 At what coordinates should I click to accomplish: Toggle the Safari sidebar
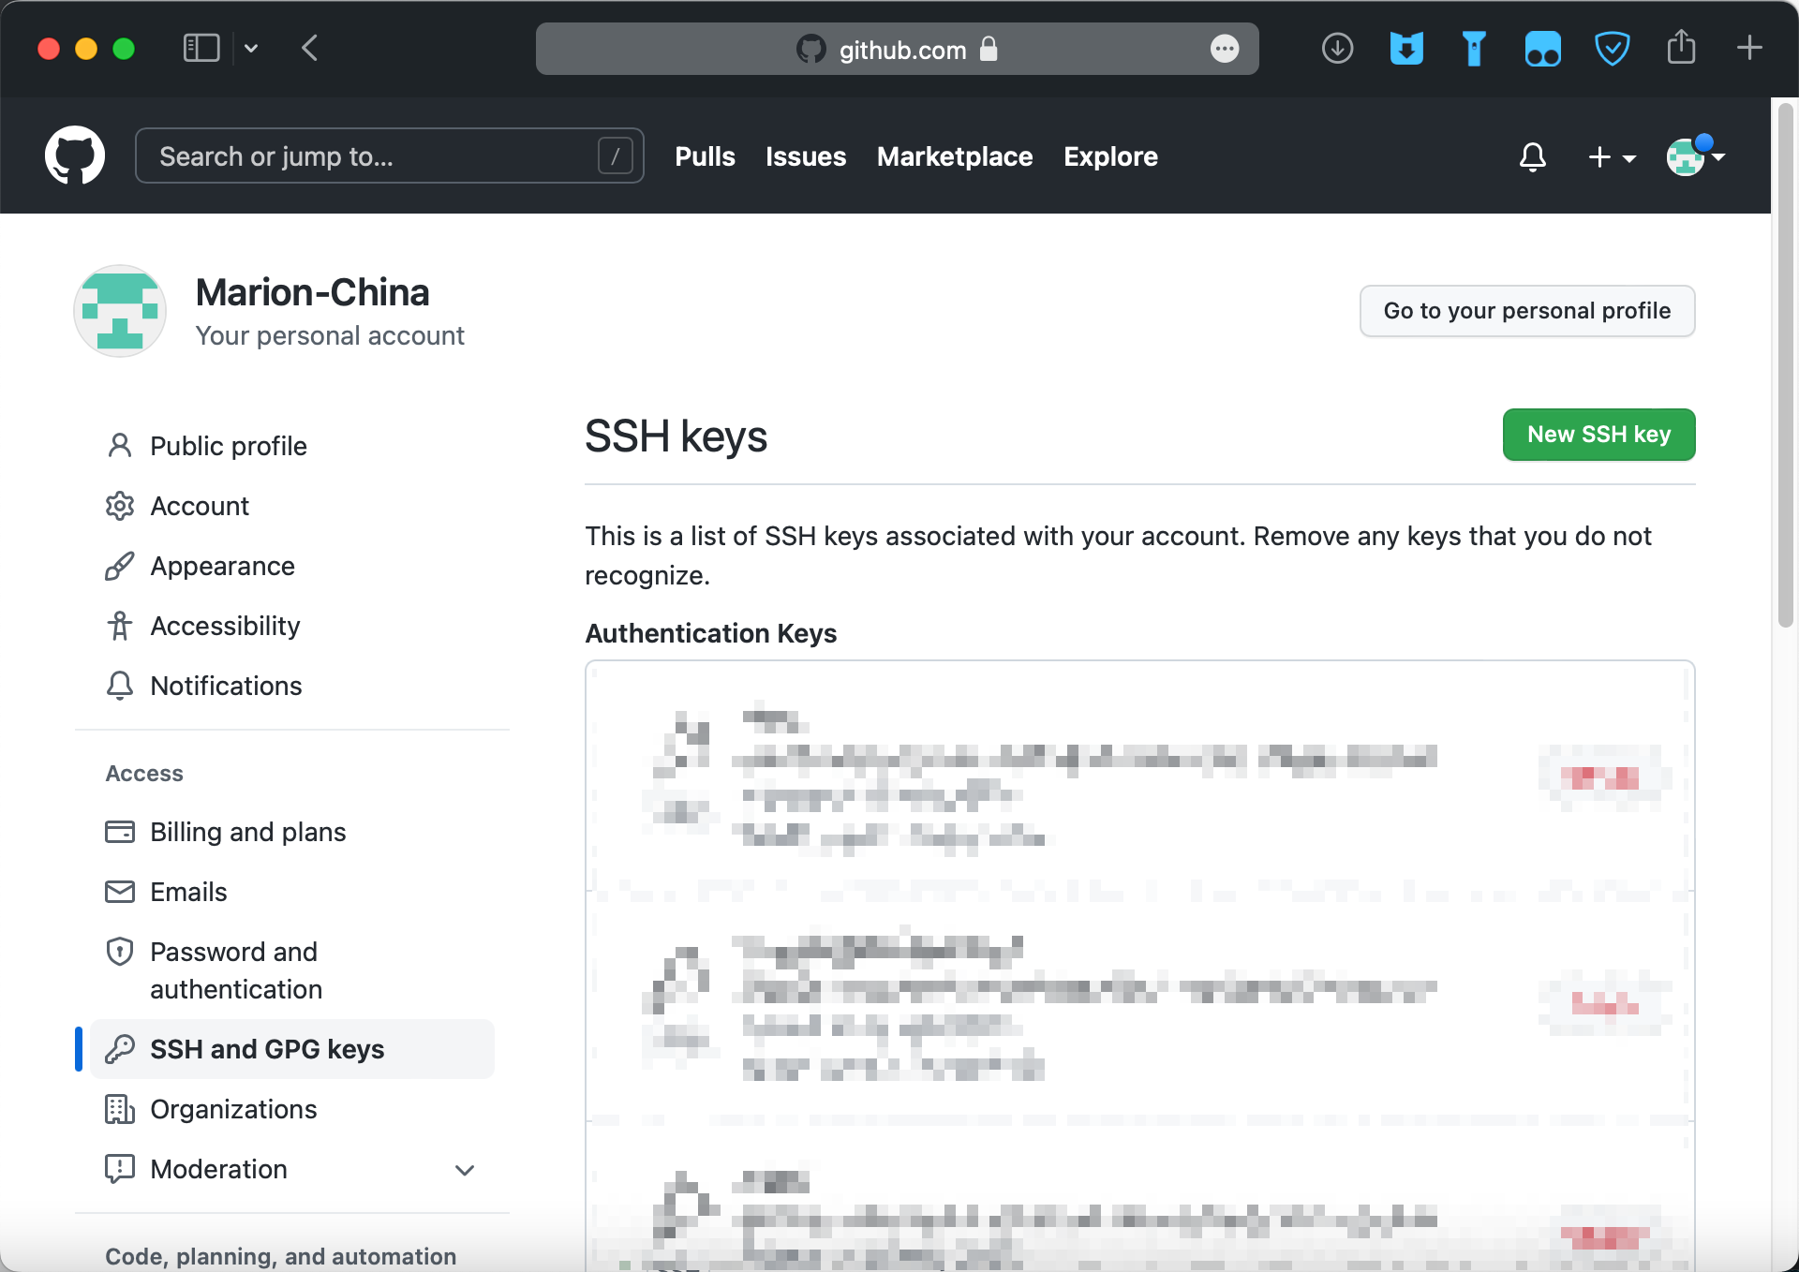pos(201,48)
